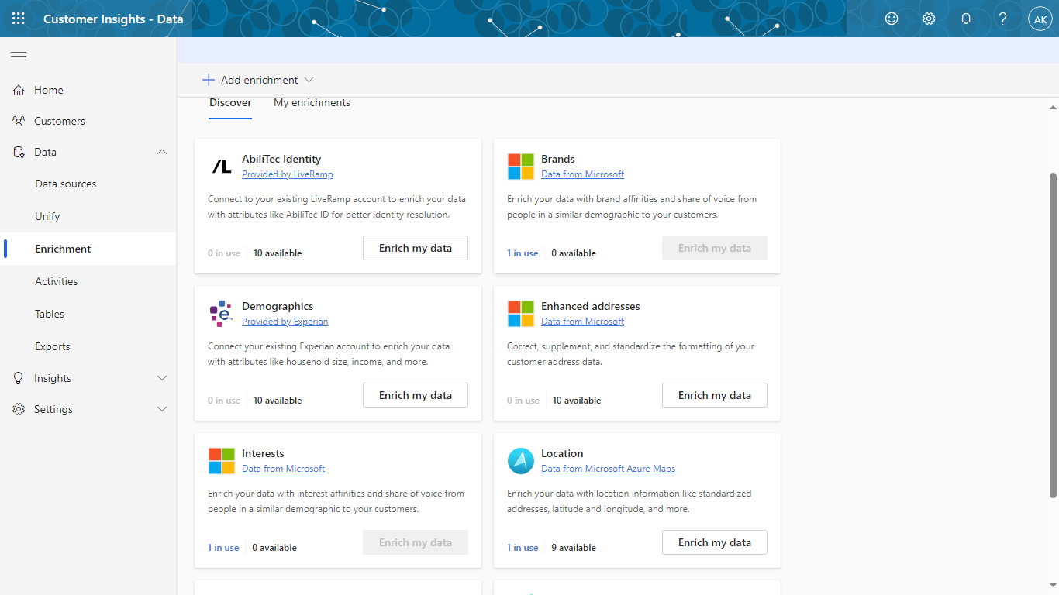This screenshot has width=1059, height=595.
Task: Collapse the Data section in sidebar
Action: pos(162,153)
